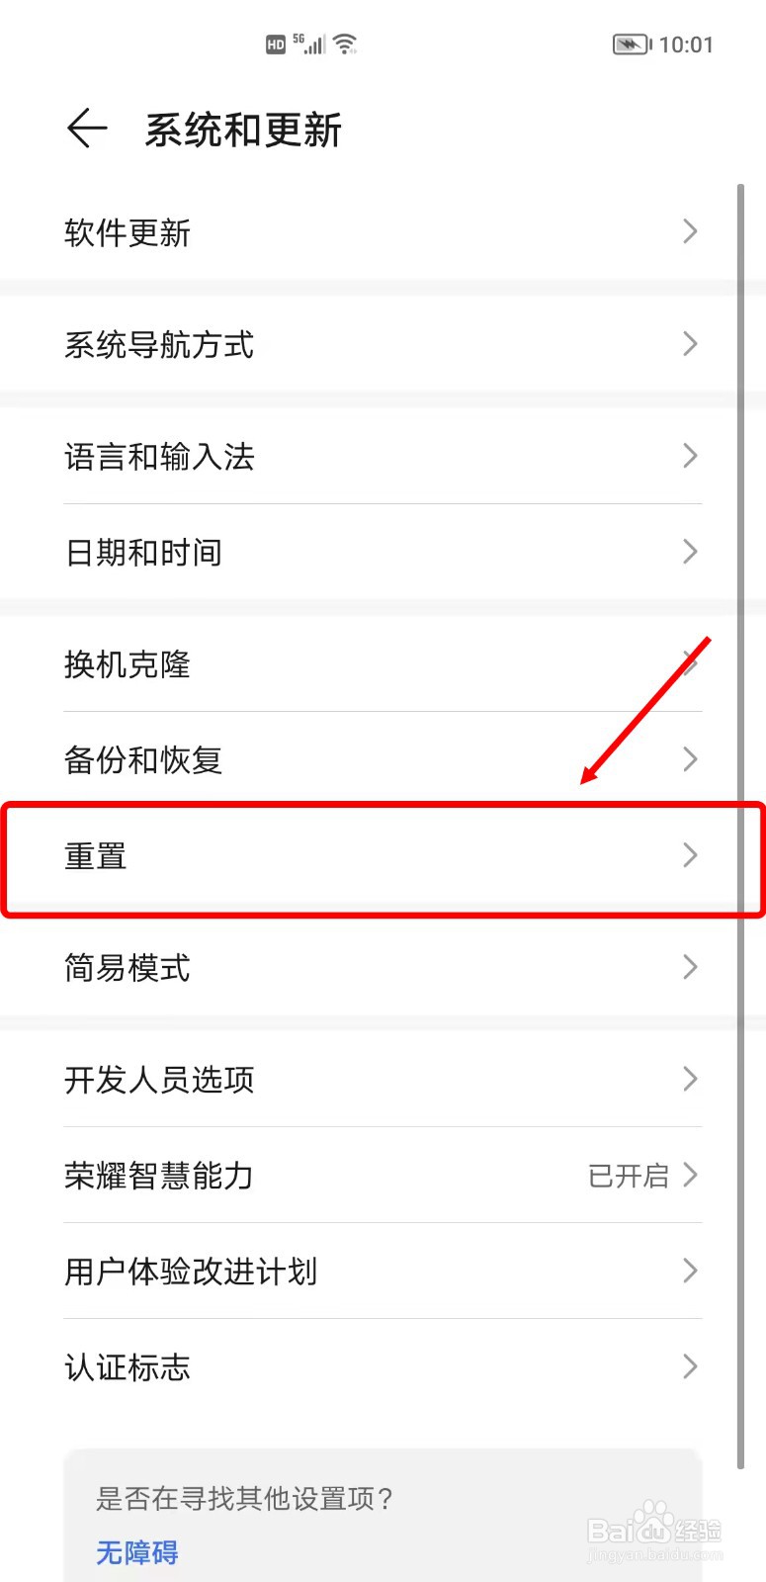Click the vertical scrollbar on the right
766x1582 pixels.
coord(740,826)
